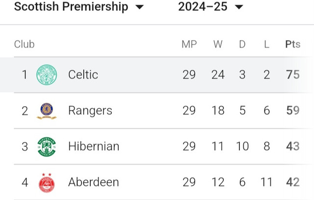314x200 pixels.
Task: Select the MP column header
Action: [x=189, y=44]
